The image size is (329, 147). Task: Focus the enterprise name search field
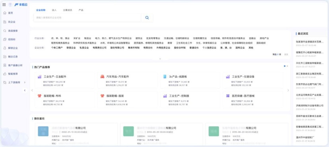87,18
